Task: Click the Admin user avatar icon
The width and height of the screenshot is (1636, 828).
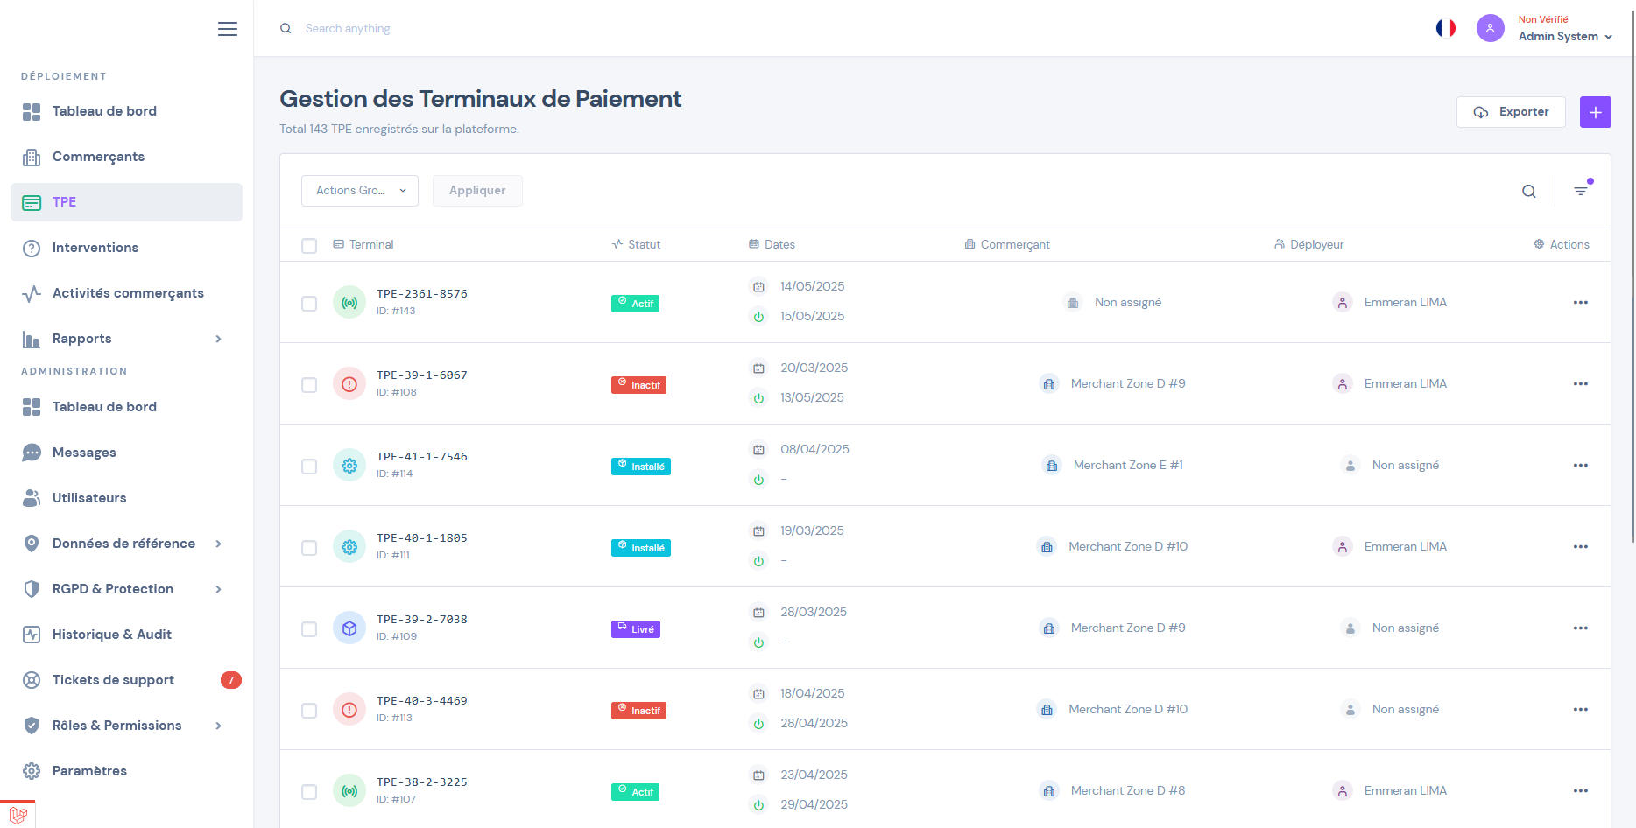Action: tap(1490, 28)
